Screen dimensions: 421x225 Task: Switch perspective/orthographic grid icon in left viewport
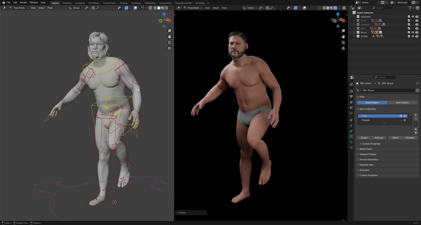pos(169,48)
